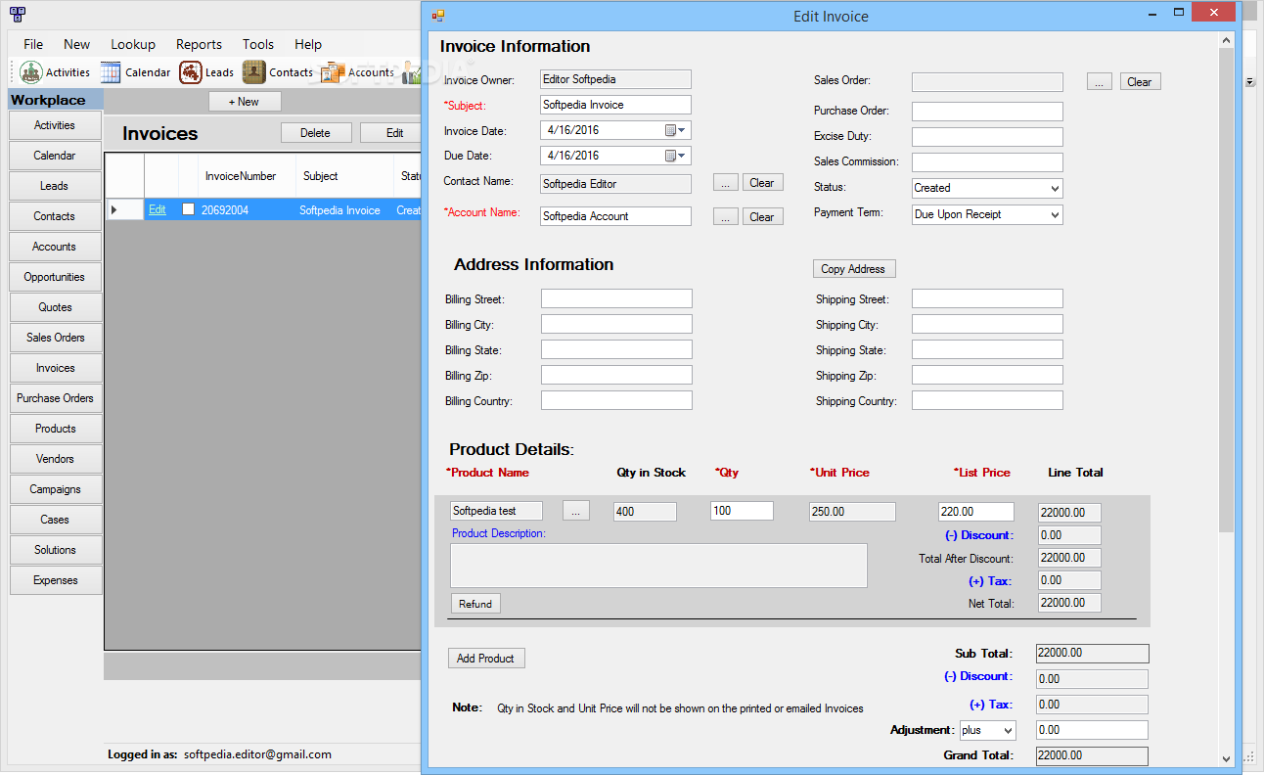1264x775 pixels.
Task: Browse products with ... next to Softpedia test
Action: coord(576,511)
